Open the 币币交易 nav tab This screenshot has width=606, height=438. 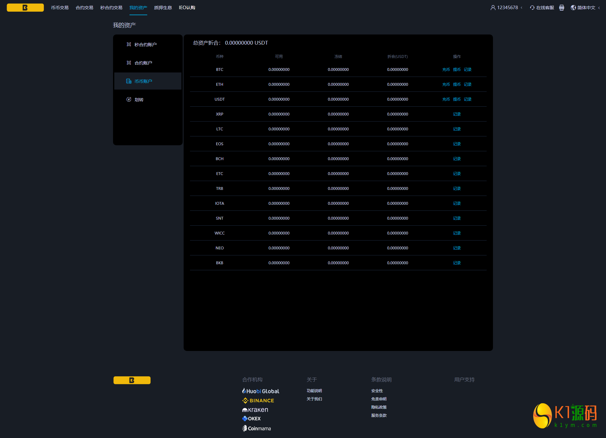60,8
